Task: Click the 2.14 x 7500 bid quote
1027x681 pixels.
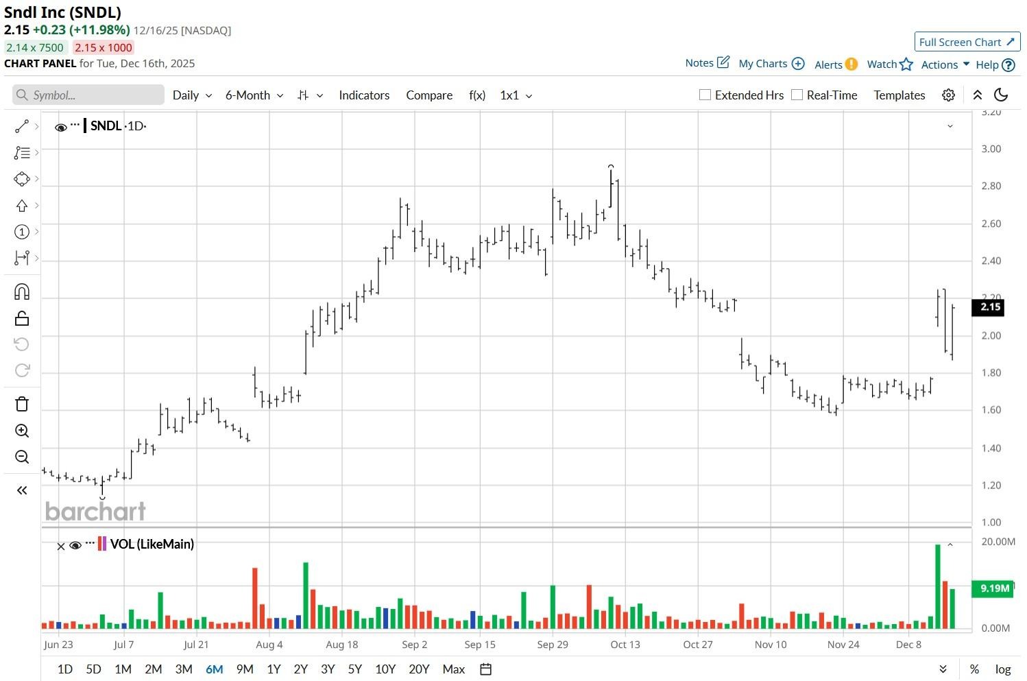Action: pyautogui.click(x=35, y=47)
